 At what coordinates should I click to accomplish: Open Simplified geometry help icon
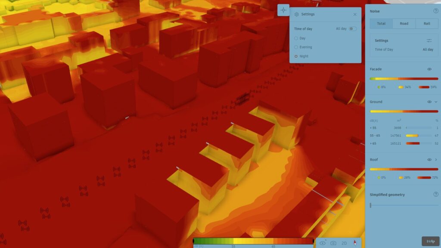(435, 195)
